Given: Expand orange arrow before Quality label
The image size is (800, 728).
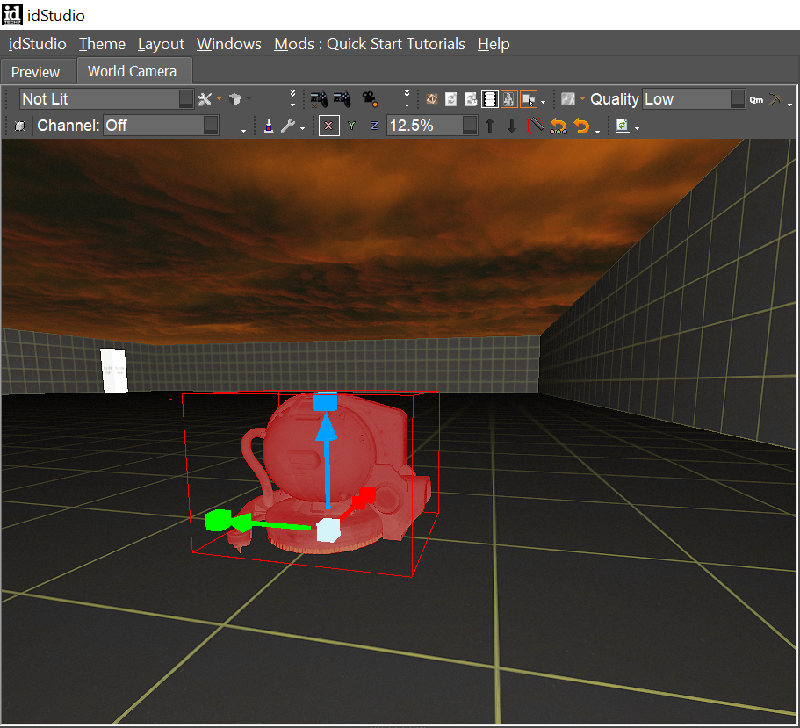Looking at the screenshot, I should 582,98.
